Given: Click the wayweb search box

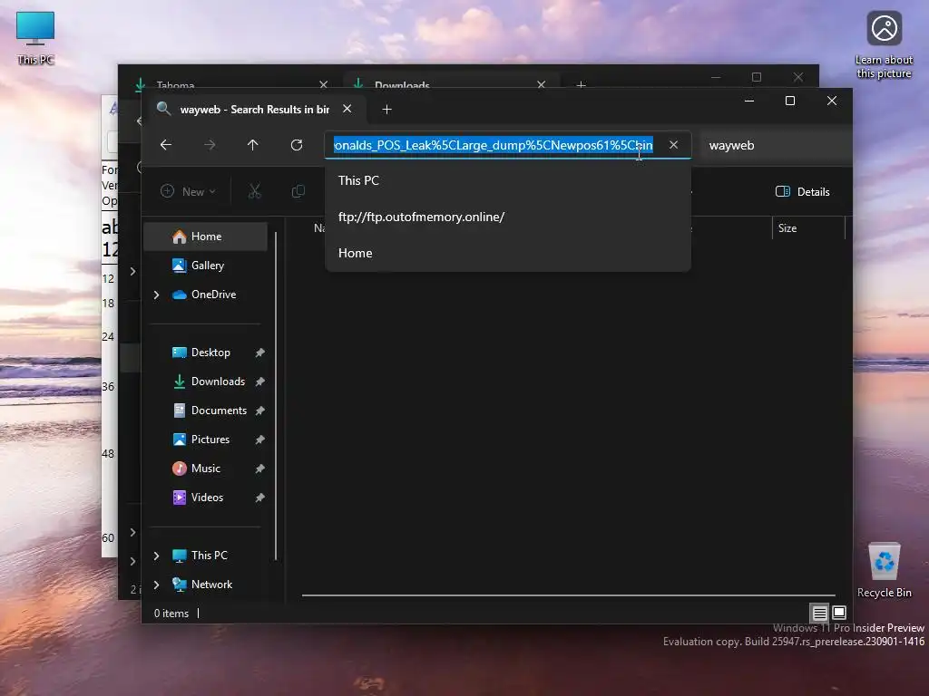Looking at the screenshot, I should pos(777,145).
